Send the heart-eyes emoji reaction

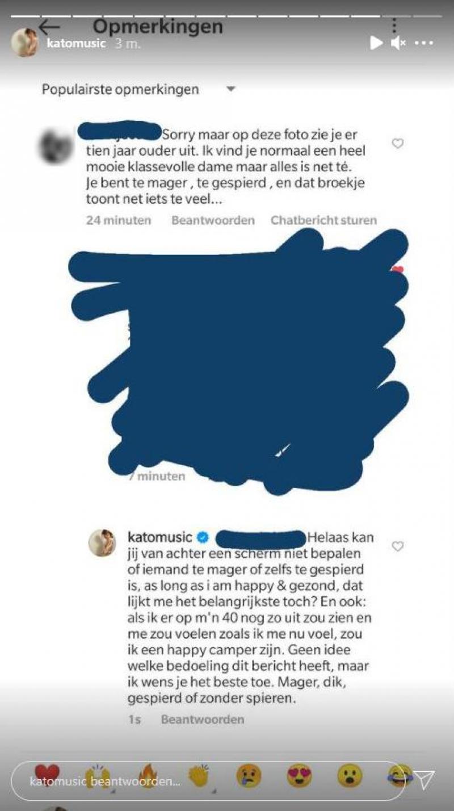coord(299,775)
